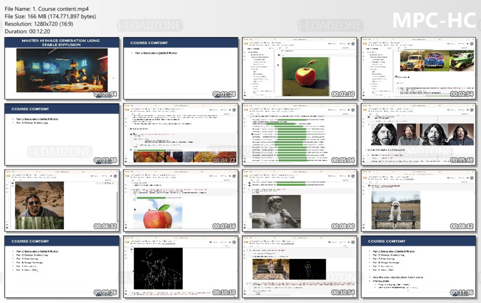Click the Duration line '00:12:20'

click(x=27, y=31)
